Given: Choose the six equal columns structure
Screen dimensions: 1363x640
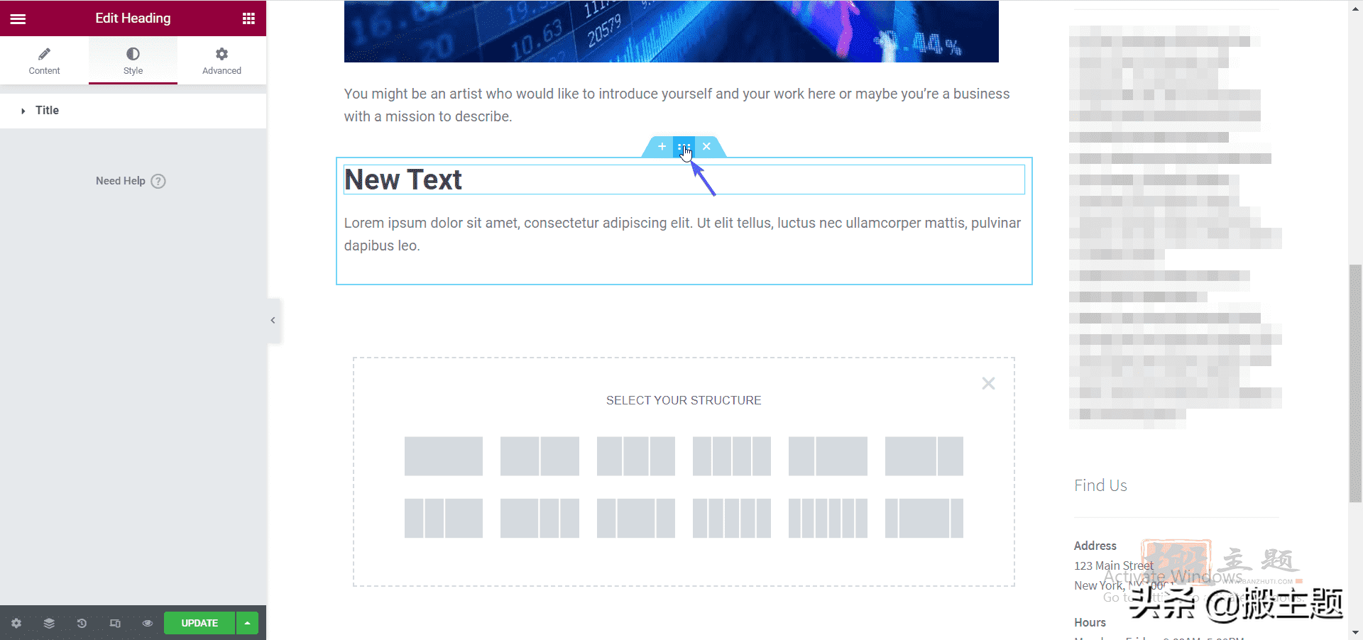Looking at the screenshot, I should click(x=828, y=518).
